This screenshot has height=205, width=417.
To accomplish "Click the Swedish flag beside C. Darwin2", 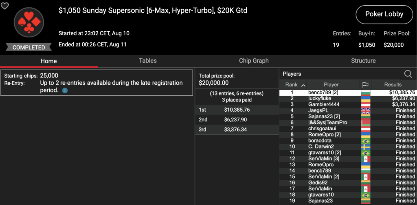I will (x=366, y=147).
